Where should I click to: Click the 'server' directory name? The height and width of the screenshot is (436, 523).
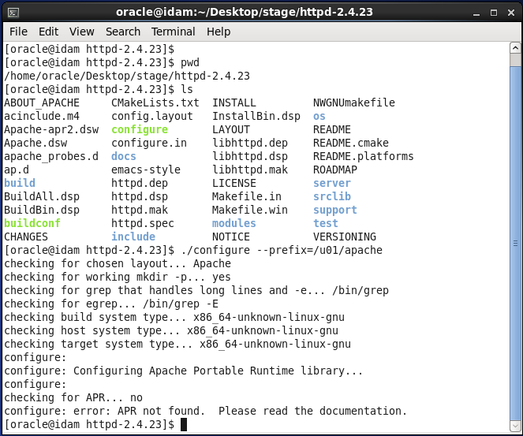click(x=332, y=183)
